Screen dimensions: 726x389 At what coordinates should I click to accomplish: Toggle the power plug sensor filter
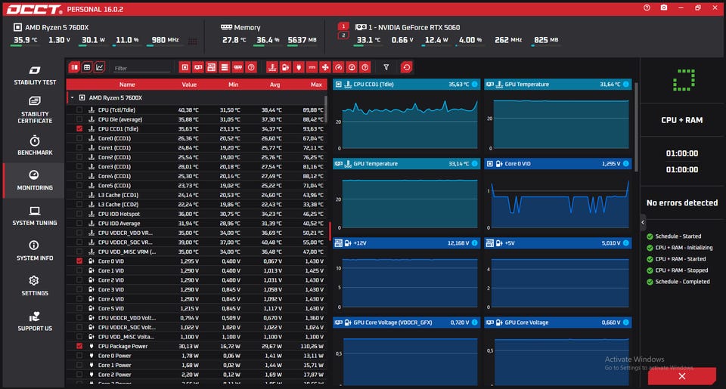point(299,67)
